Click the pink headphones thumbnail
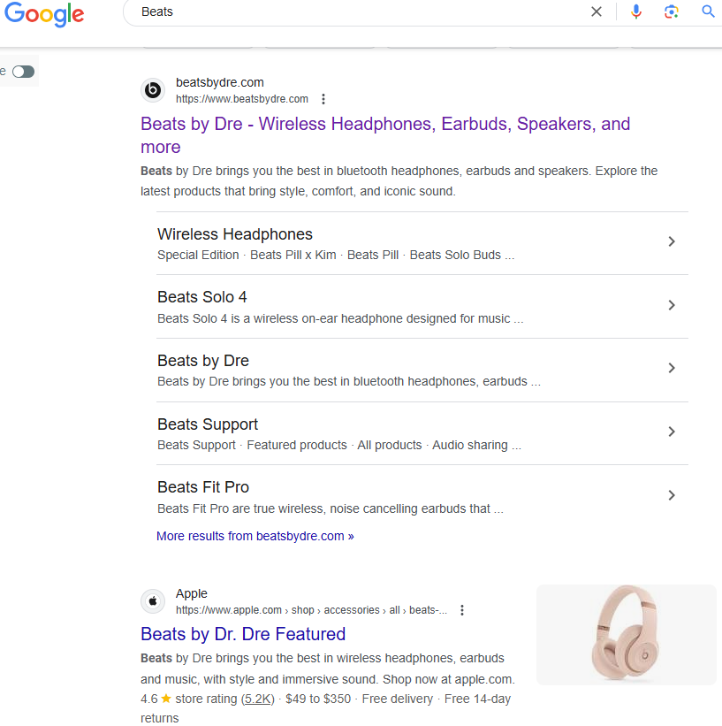 626,635
